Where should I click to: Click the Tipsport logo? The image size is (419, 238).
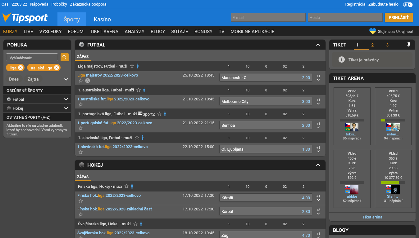(x=25, y=18)
